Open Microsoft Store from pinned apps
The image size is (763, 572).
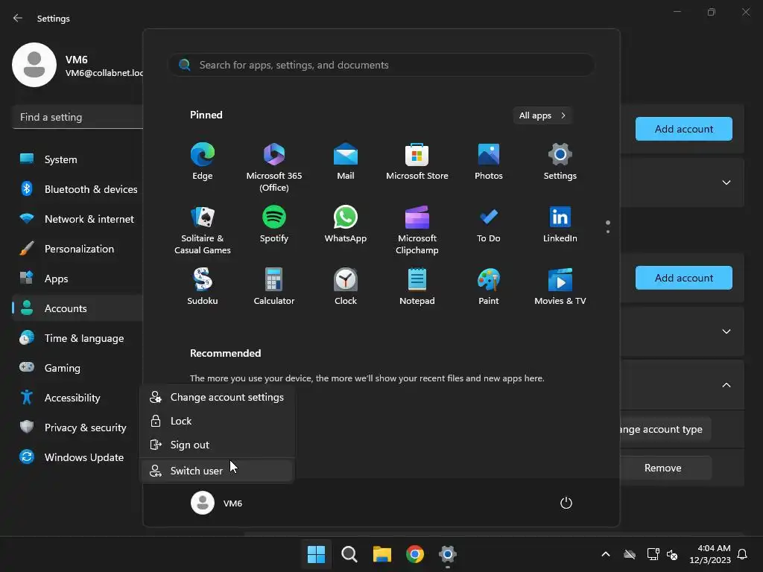click(x=417, y=162)
